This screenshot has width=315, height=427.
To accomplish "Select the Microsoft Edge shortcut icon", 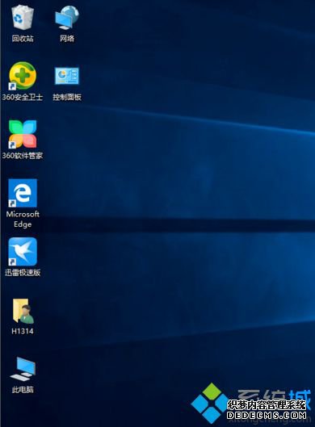I will (x=23, y=193).
